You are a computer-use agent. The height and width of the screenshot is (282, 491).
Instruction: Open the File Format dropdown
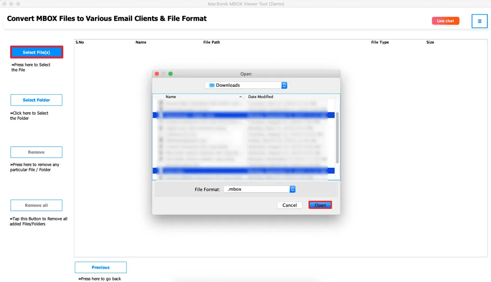pos(257,189)
